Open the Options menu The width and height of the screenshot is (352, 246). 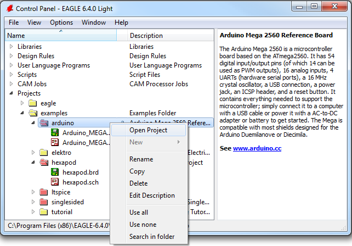[61, 23]
